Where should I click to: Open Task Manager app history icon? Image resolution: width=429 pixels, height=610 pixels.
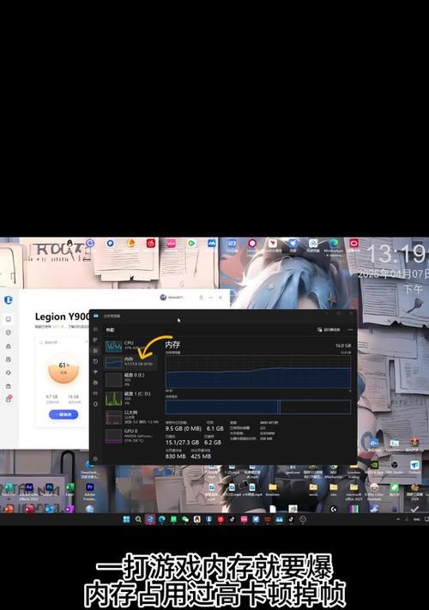(x=95, y=361)
